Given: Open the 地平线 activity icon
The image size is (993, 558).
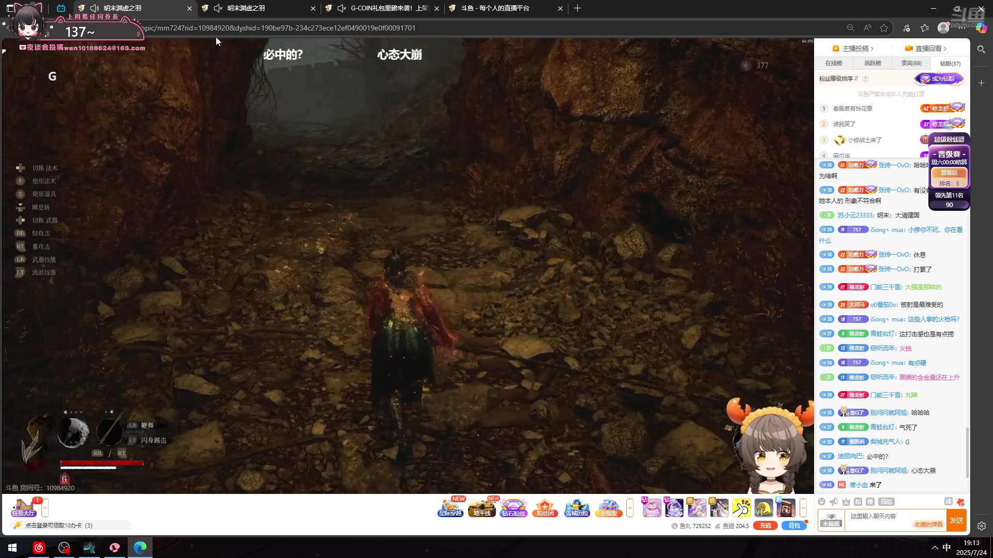Looking at the screenshot, I should click(x=482, y=508).
